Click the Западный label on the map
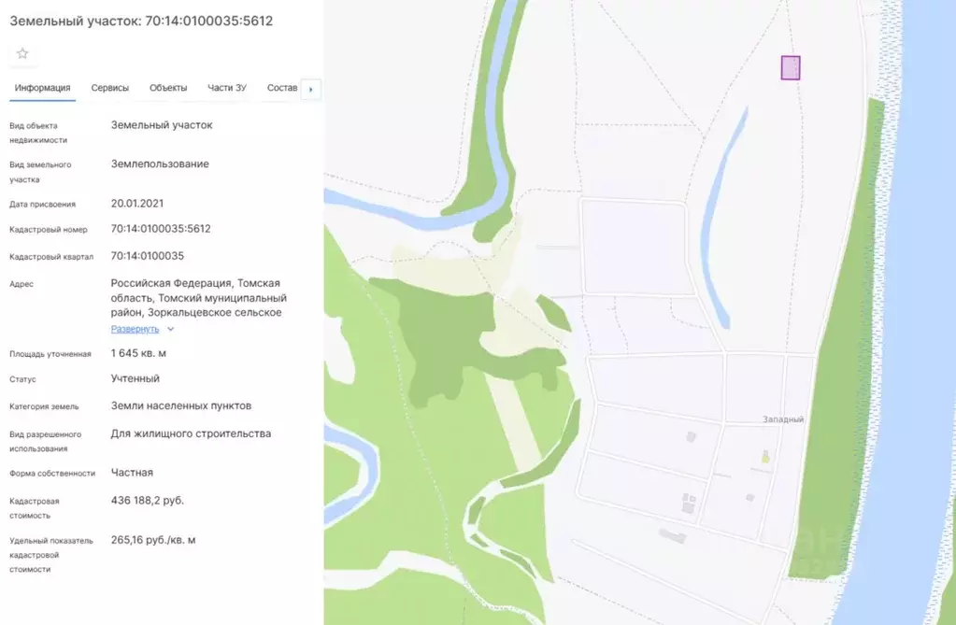The width and height of the screenshot is (956, 625). (x=783, y=419)
